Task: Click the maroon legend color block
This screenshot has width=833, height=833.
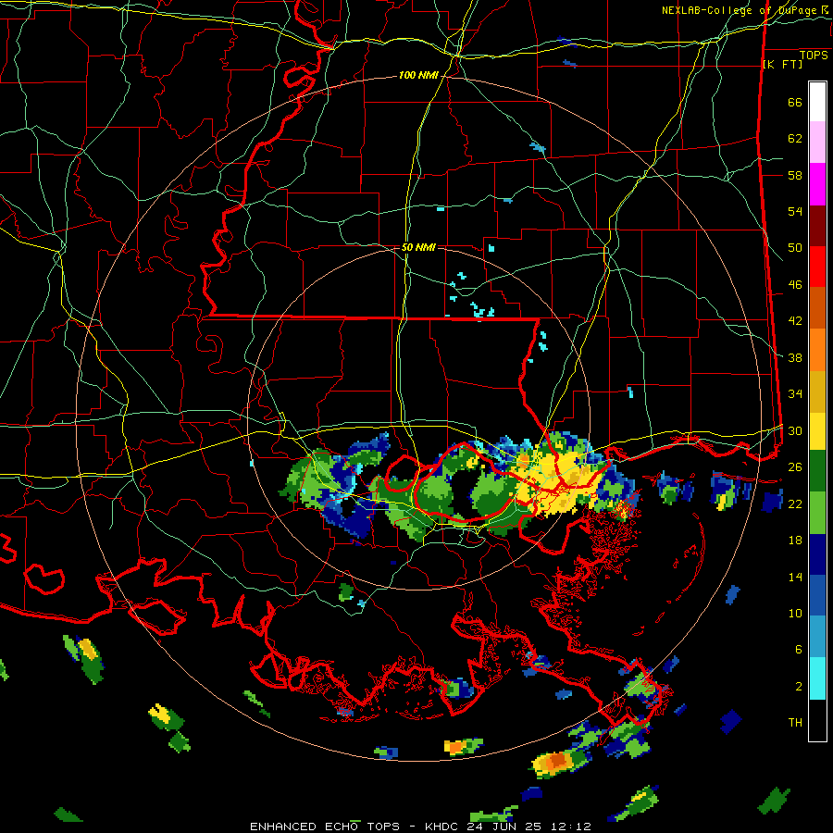Action: click(x=817, y=225)
